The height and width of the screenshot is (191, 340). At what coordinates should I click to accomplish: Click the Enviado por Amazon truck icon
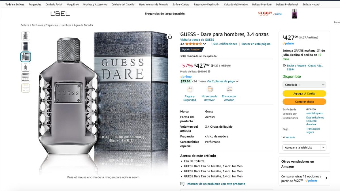pyautogui.click(x=229, y=89)
